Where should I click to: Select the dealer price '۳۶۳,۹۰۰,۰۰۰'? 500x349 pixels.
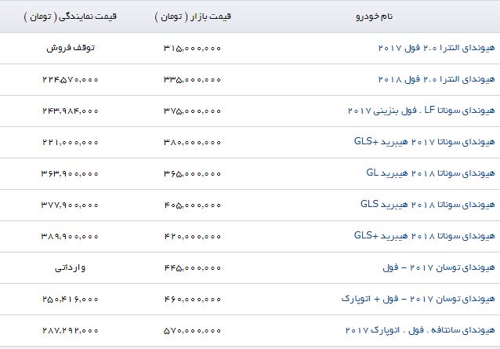[x=71, y=173]
